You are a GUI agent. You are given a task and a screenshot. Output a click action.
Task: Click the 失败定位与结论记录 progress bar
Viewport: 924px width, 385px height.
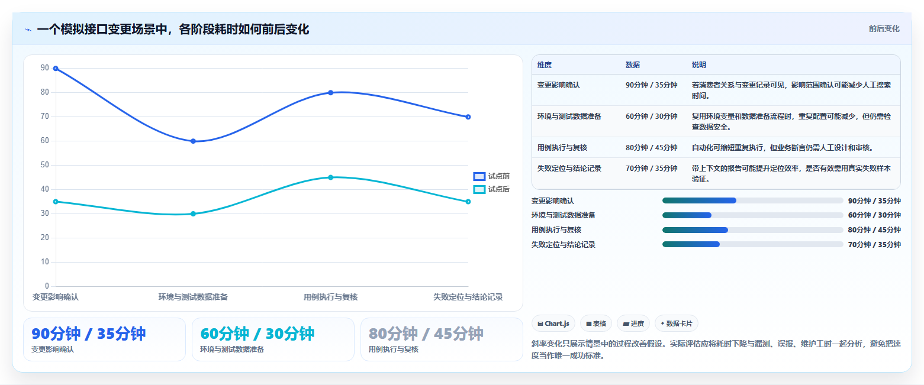pyautogui.click(x=753, y=244)
